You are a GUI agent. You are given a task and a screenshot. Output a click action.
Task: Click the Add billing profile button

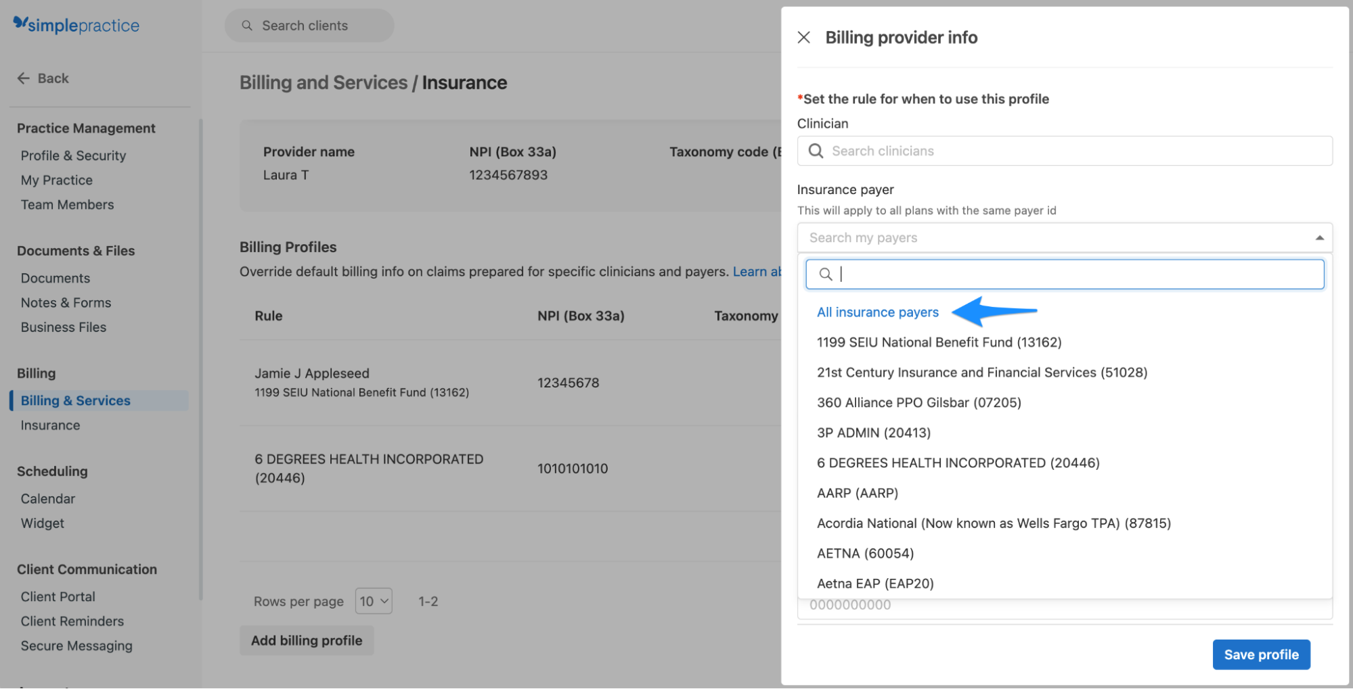coord(306,640)
